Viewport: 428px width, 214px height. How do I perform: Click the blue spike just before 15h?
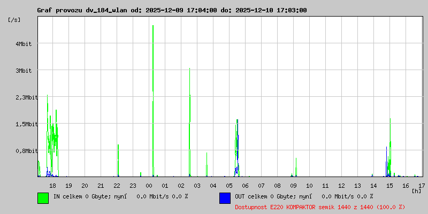[386, 162]
